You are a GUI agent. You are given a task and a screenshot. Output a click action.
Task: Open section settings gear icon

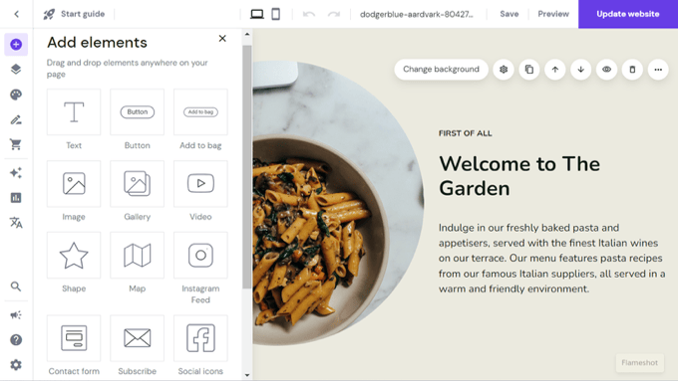504,70
